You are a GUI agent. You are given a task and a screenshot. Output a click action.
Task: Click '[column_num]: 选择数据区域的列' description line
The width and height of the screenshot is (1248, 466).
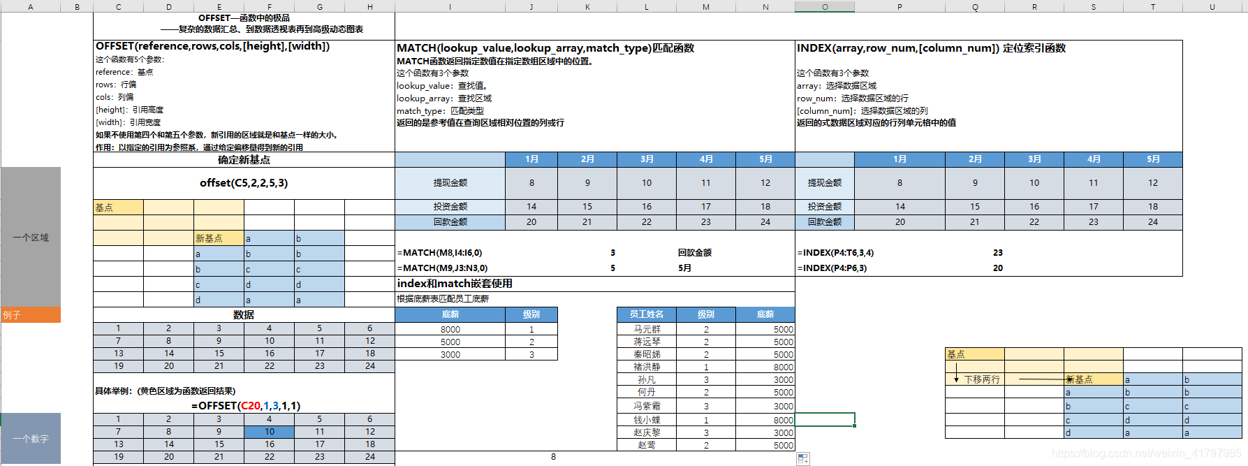(862, 111)
